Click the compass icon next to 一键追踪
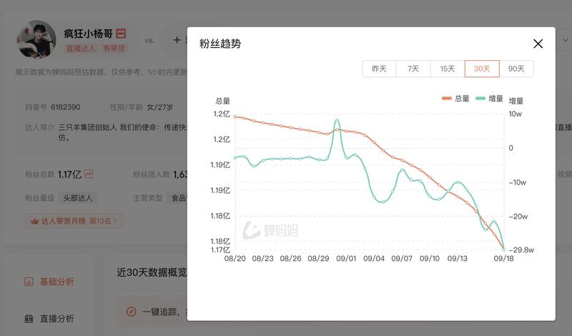Screen dimensions: 572x336 [x=131, y=312]
